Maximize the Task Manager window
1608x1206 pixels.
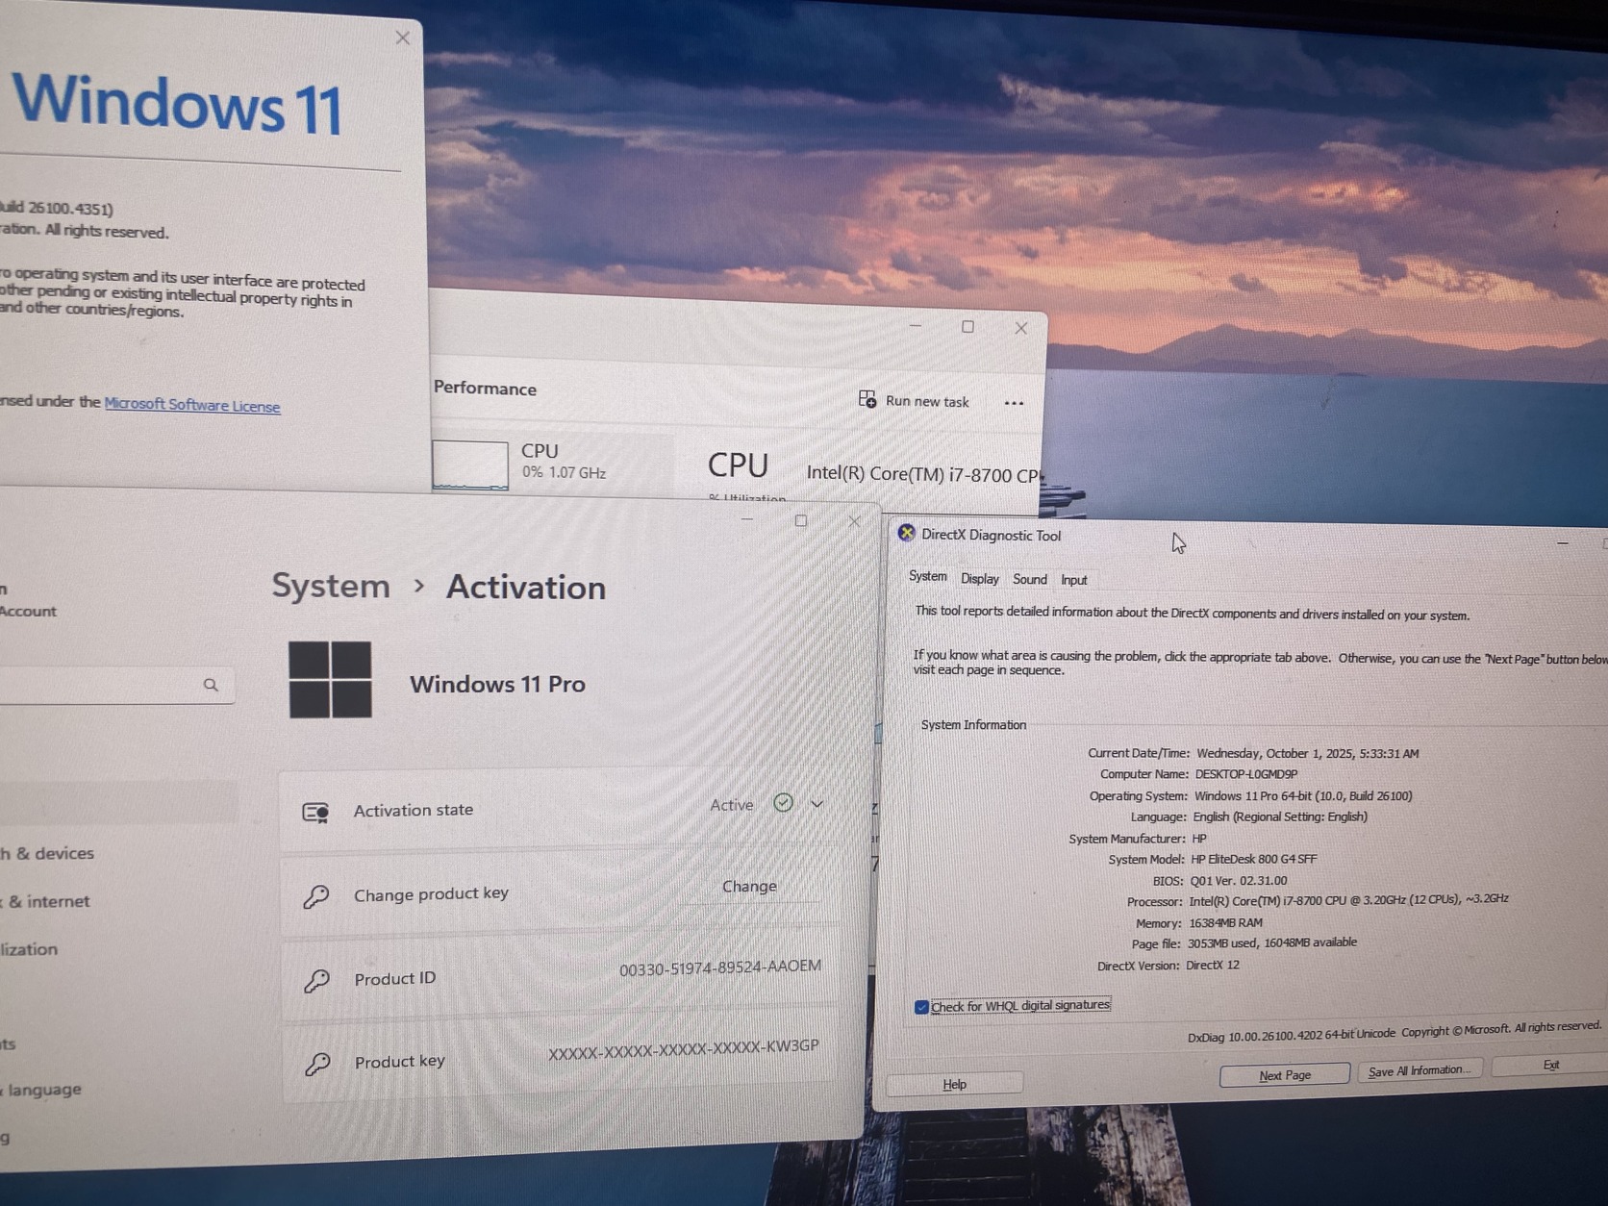pyautogui.click(x=967, y=327)
